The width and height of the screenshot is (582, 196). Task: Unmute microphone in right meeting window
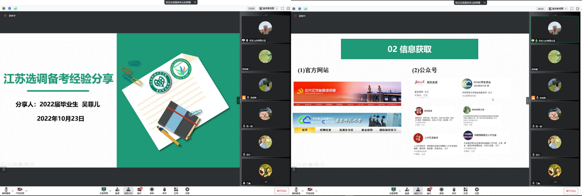pyautogui.click(x=296, y=190)
